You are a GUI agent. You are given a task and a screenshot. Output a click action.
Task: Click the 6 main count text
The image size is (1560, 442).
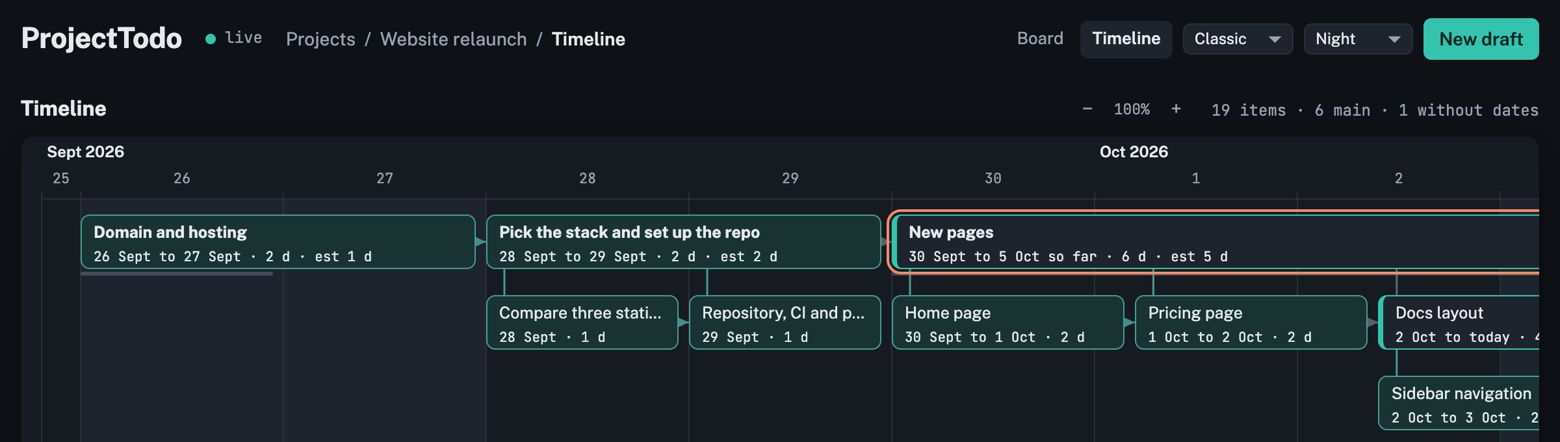pos(1342,110)
